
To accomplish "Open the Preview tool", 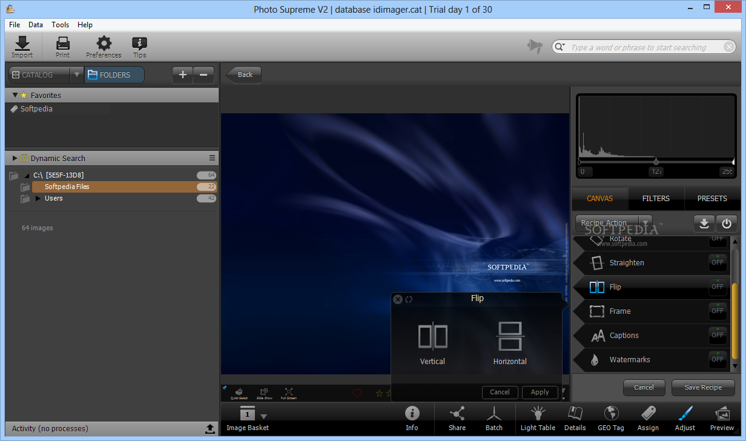I will click(723, 419).
